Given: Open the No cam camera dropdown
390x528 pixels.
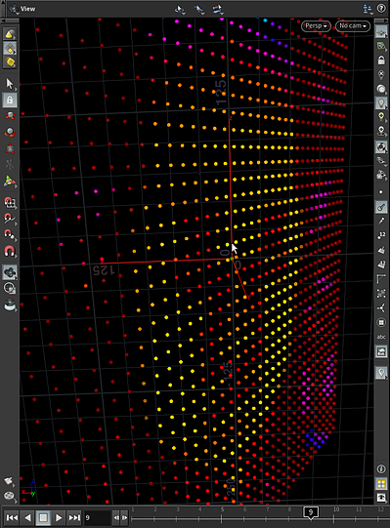Looking at the screenshot, I should (353, 26).
